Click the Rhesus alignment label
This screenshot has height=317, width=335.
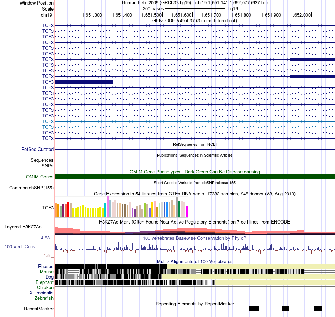click(x=46, y=266)
